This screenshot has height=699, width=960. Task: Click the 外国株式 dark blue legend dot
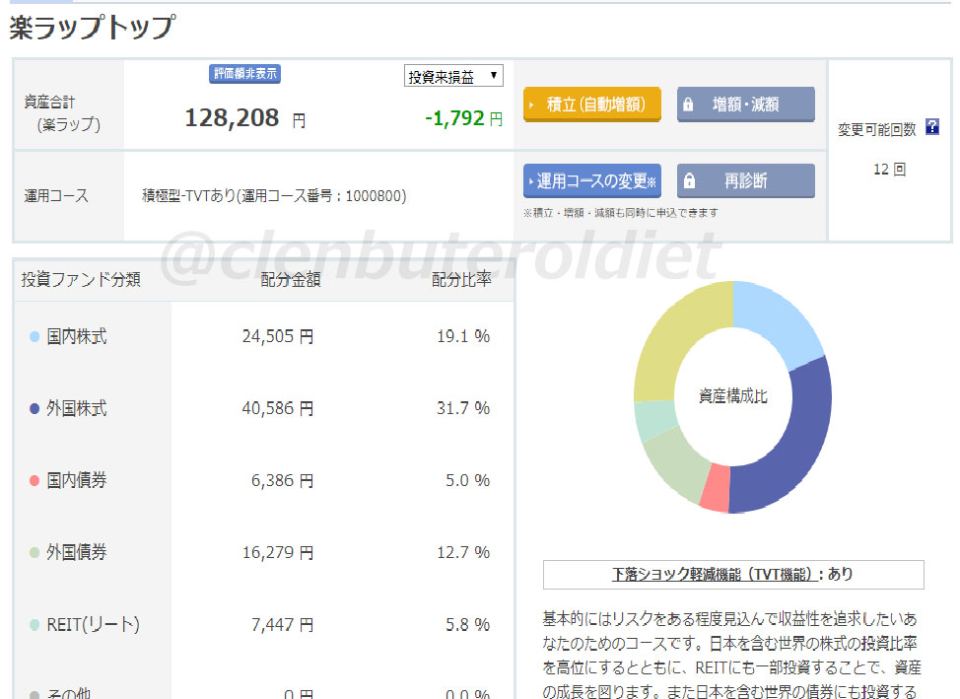coord(34,408)
